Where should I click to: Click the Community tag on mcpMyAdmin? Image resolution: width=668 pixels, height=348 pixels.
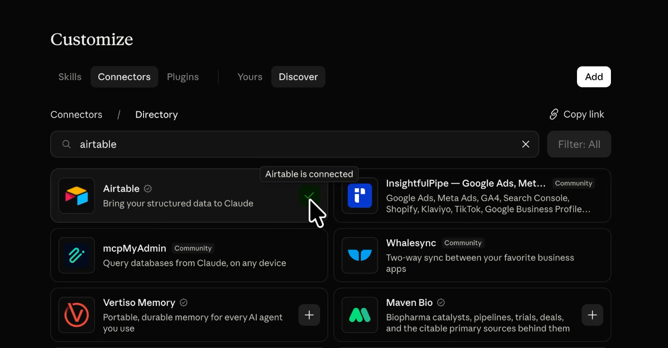[x=193, y=248]
